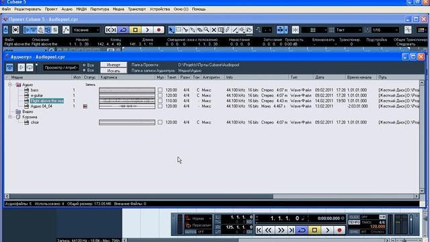
Task: Open Касание automation mode dropdown
Action: (86, 30)
